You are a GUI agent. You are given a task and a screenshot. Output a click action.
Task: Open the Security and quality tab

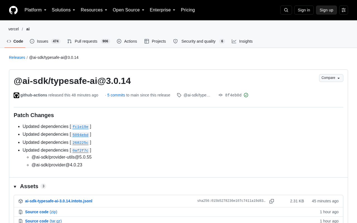coord(199,41)
